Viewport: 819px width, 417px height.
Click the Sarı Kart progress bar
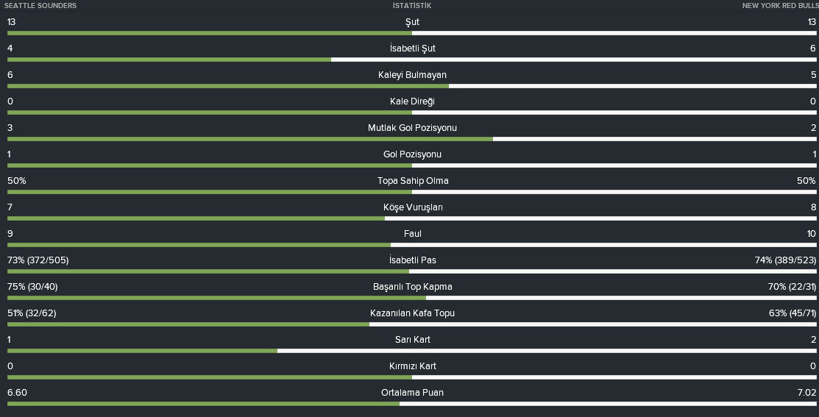411,351
